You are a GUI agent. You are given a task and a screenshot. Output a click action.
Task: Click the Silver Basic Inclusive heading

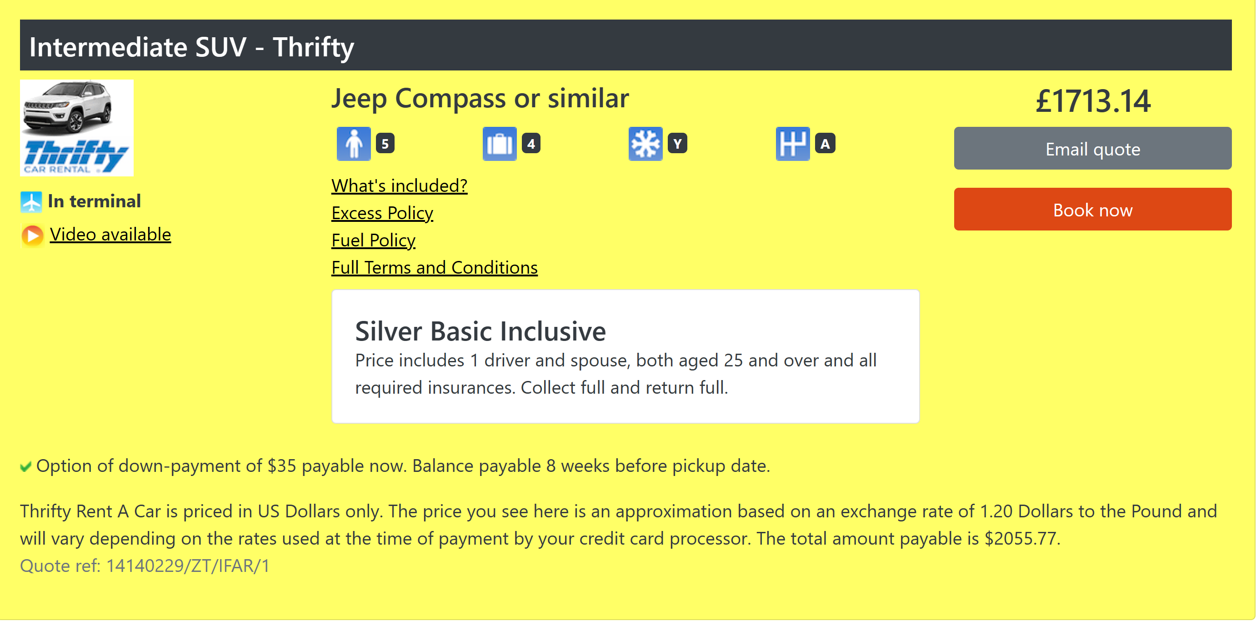pos(480,331)
